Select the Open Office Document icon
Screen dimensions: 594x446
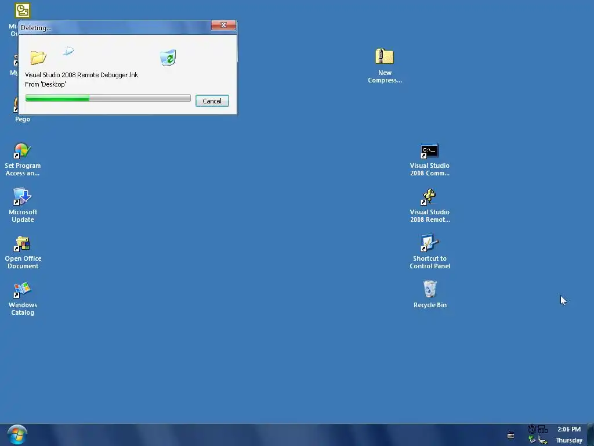click(23, 244)
